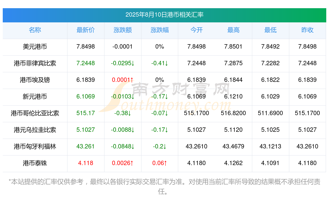The width and height of the screenshot is (329, 200).
Task: Click latest price 7.2448 in green
Action: [86, 63]
